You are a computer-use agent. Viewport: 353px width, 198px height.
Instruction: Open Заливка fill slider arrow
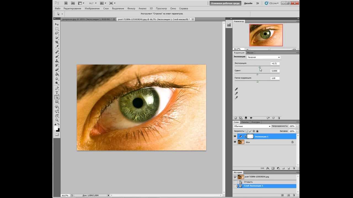click(x=297, y=131)
